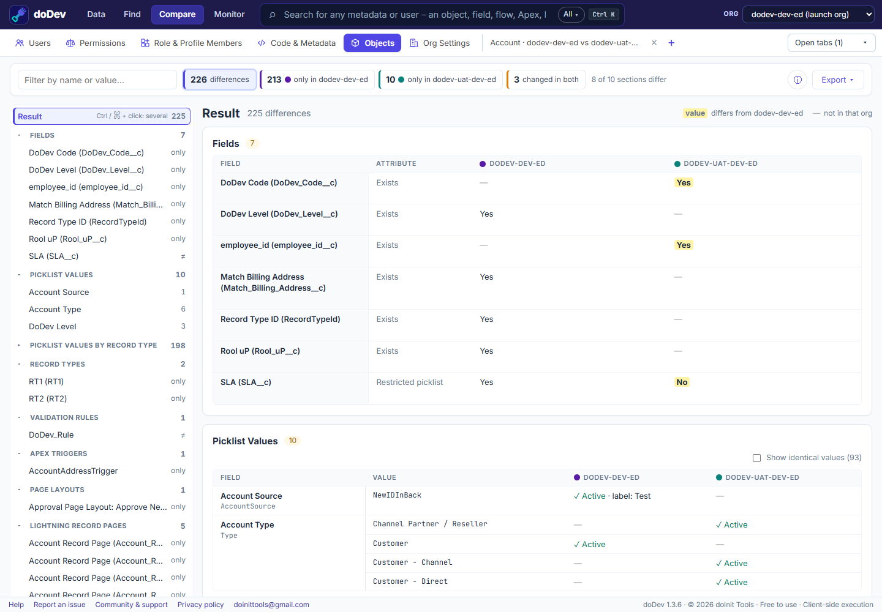
Task: Collapse the RECORD TYPES sidebar section
Action: click(19, 364)
